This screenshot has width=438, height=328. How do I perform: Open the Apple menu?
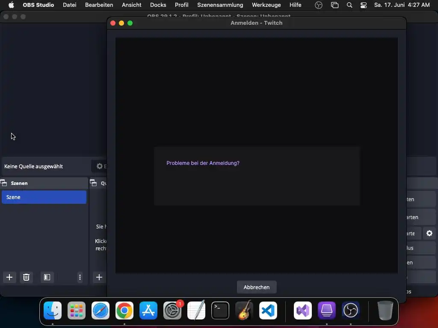[11, 5]
